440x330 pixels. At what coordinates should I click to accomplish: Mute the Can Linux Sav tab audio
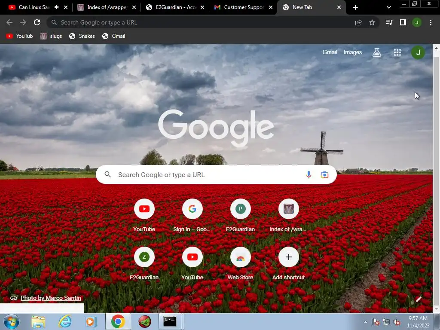tap(56, 7)
